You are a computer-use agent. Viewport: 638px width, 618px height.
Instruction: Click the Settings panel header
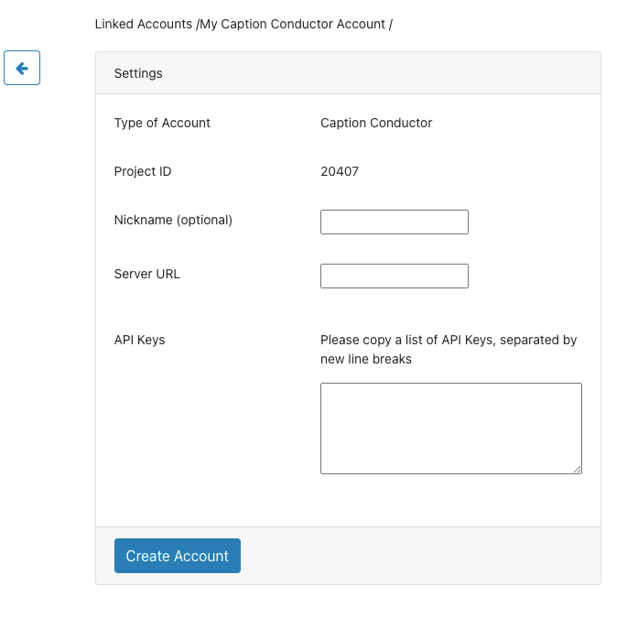coord(348,73)
